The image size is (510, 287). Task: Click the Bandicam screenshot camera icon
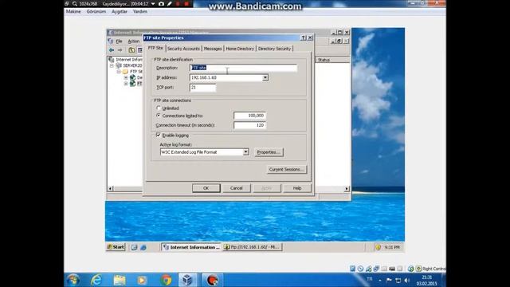click(161, 3)
